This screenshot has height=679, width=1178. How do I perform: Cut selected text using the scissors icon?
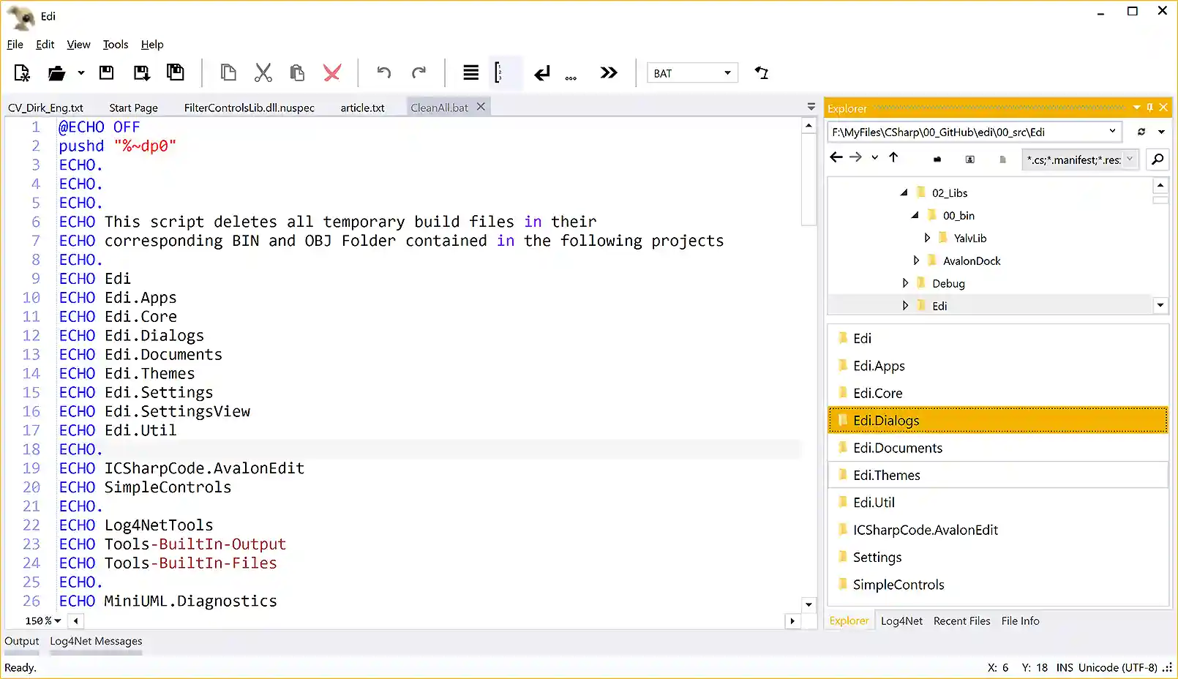click(263, 72)
